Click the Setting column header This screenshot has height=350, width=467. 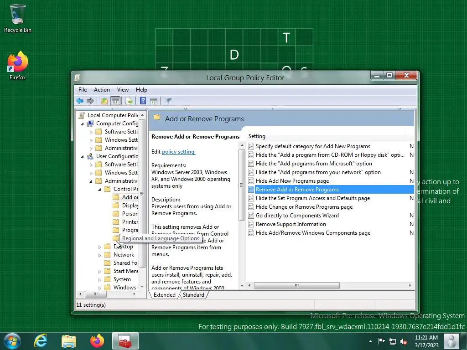point(326,136)
